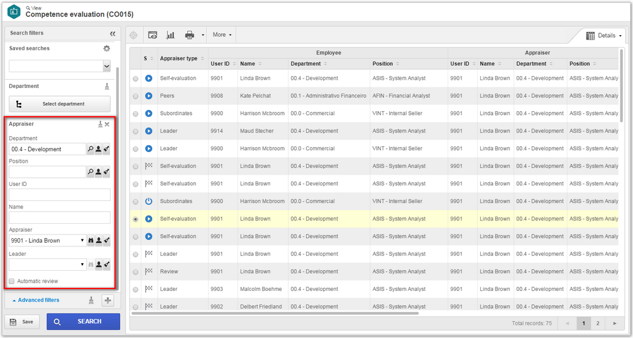Click the Competence evaluation app logo
633x338 pixels.
click(14, 11)
